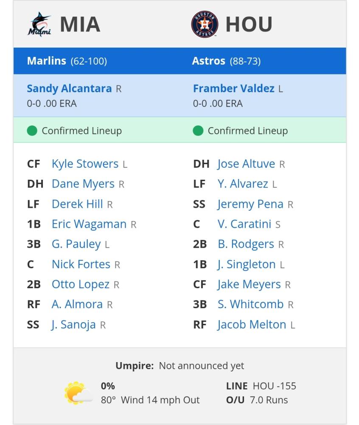Image resolution: width=359 pixels, height=425 pixels.
Task: Click the O/U 7.0 Runs text
Action: click(257, 400)
